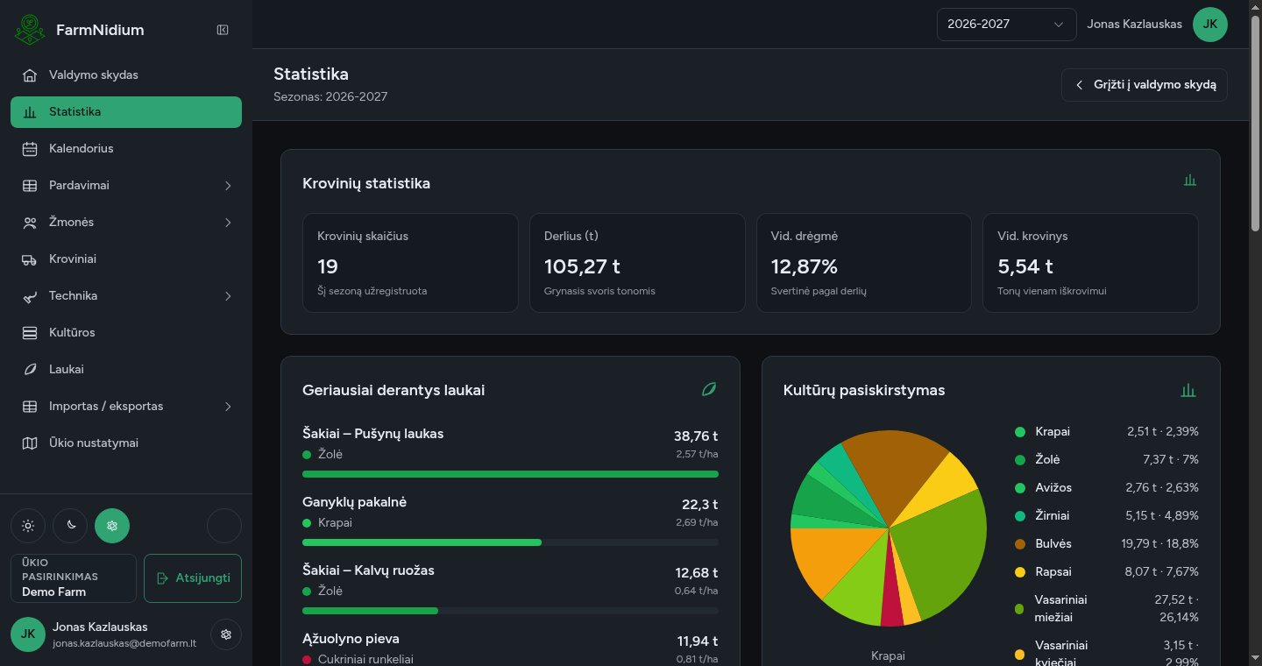Click the chart icon in Kultūrų pasiskirstymas
The image size is (1262, 666).
tap(1188, 391)
